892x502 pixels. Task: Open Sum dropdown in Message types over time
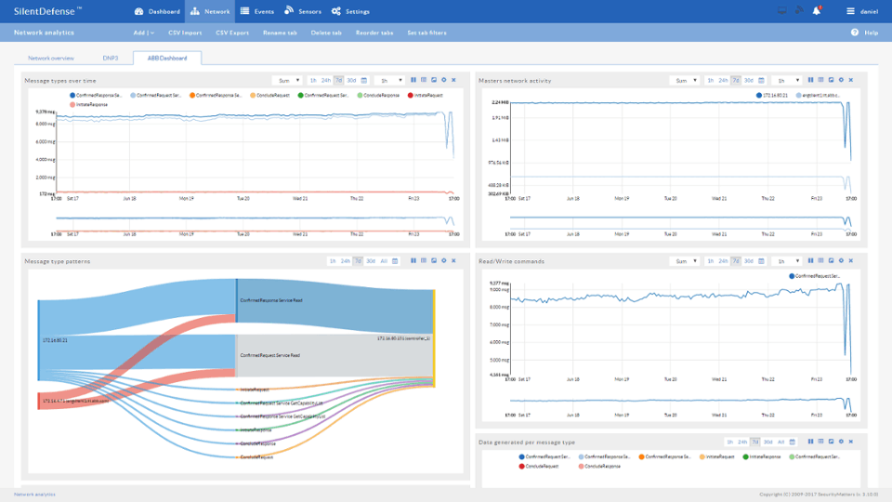click(286, 80)
